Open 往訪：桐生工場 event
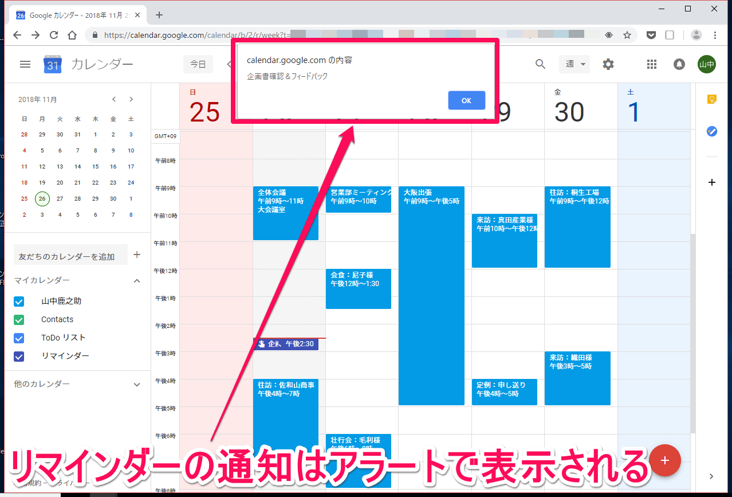 pos(577,227)
